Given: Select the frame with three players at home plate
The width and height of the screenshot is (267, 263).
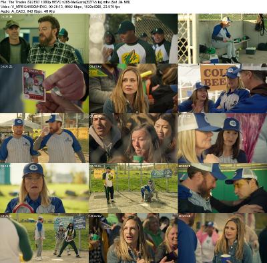Looking at the screenshot, I should point(44,238).
